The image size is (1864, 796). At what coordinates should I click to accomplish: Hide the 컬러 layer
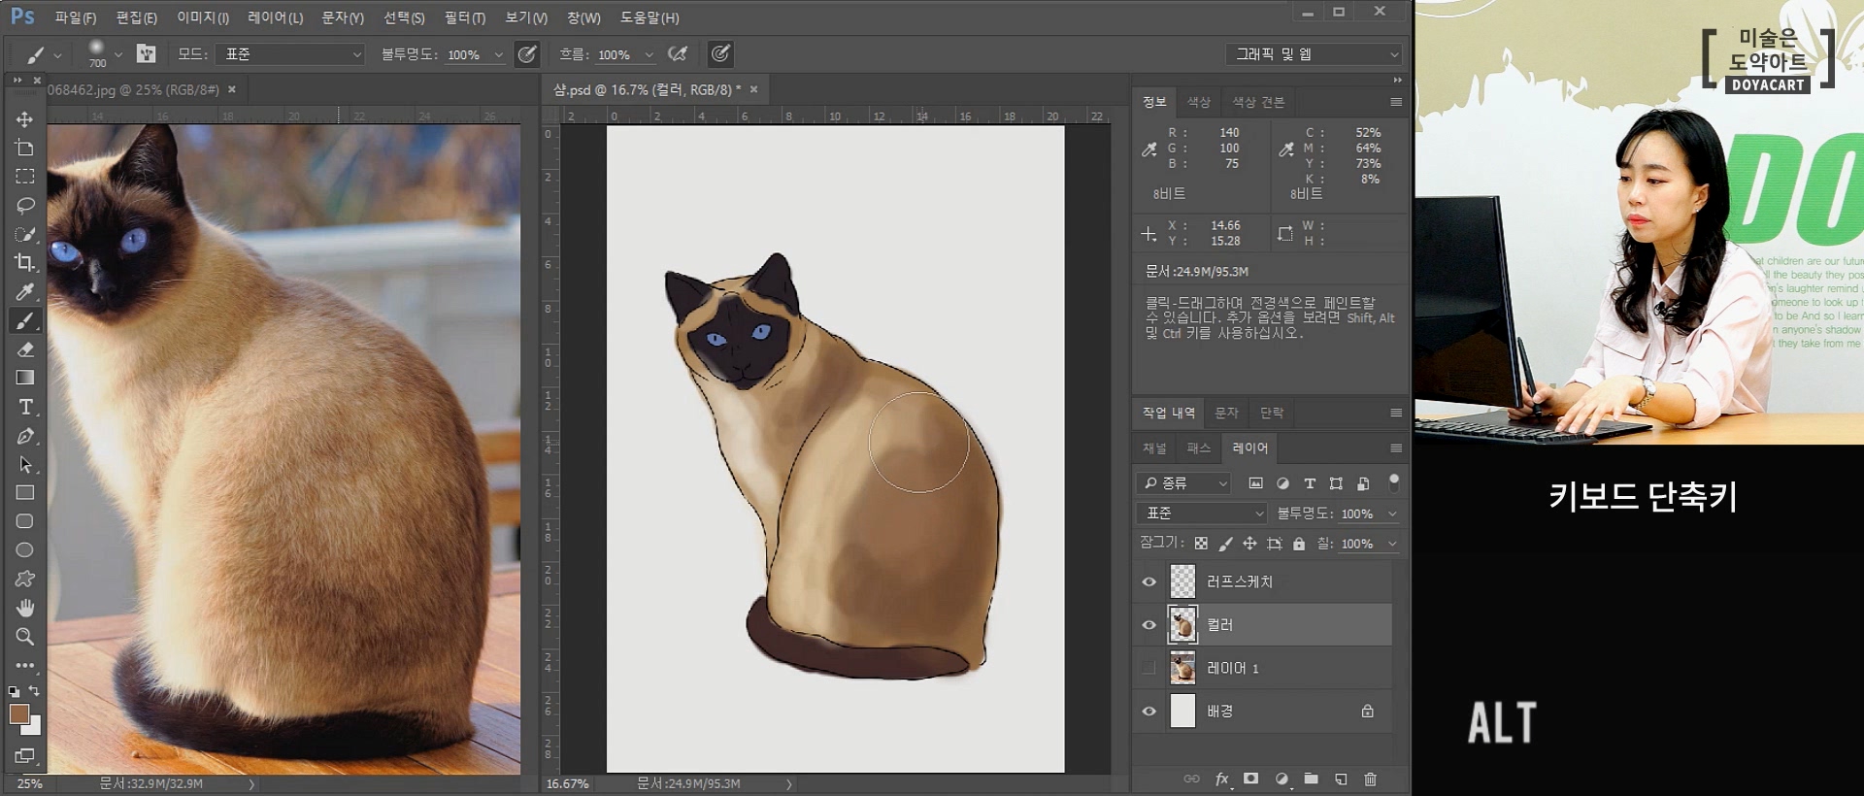[x=1148, y=625]
